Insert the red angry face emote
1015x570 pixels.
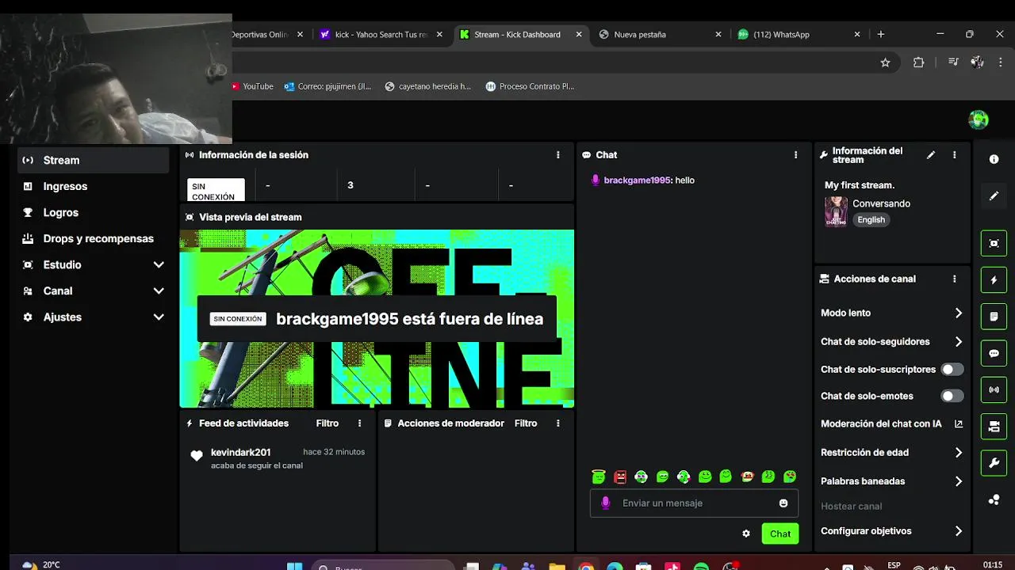pyautogui.click(x=620, y=477)
